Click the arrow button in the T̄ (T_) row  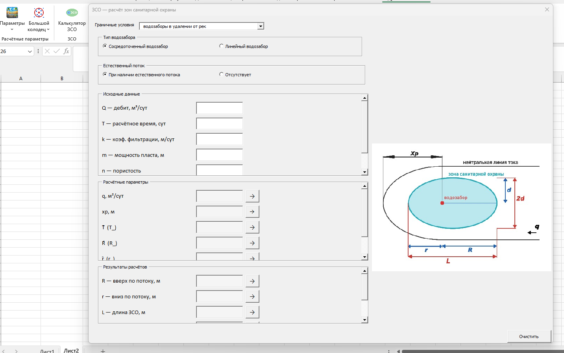[x=252, y=228]
